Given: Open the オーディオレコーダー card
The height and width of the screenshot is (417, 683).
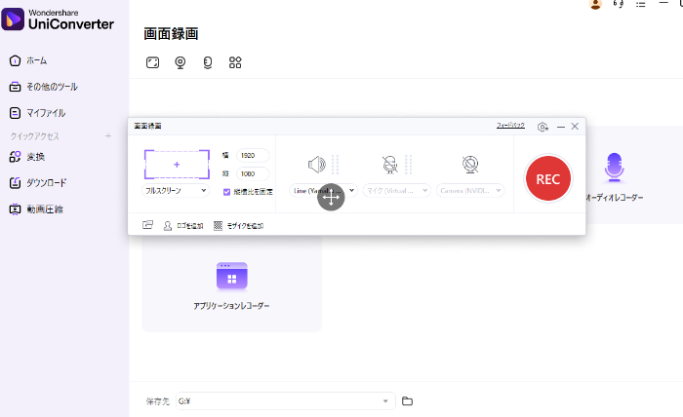Looking at the screenshot, I should coord(614,176).
